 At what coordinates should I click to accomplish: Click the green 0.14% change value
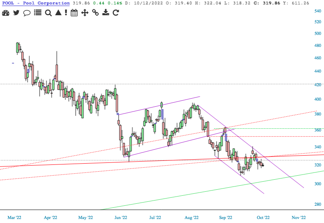click(115, 3)
